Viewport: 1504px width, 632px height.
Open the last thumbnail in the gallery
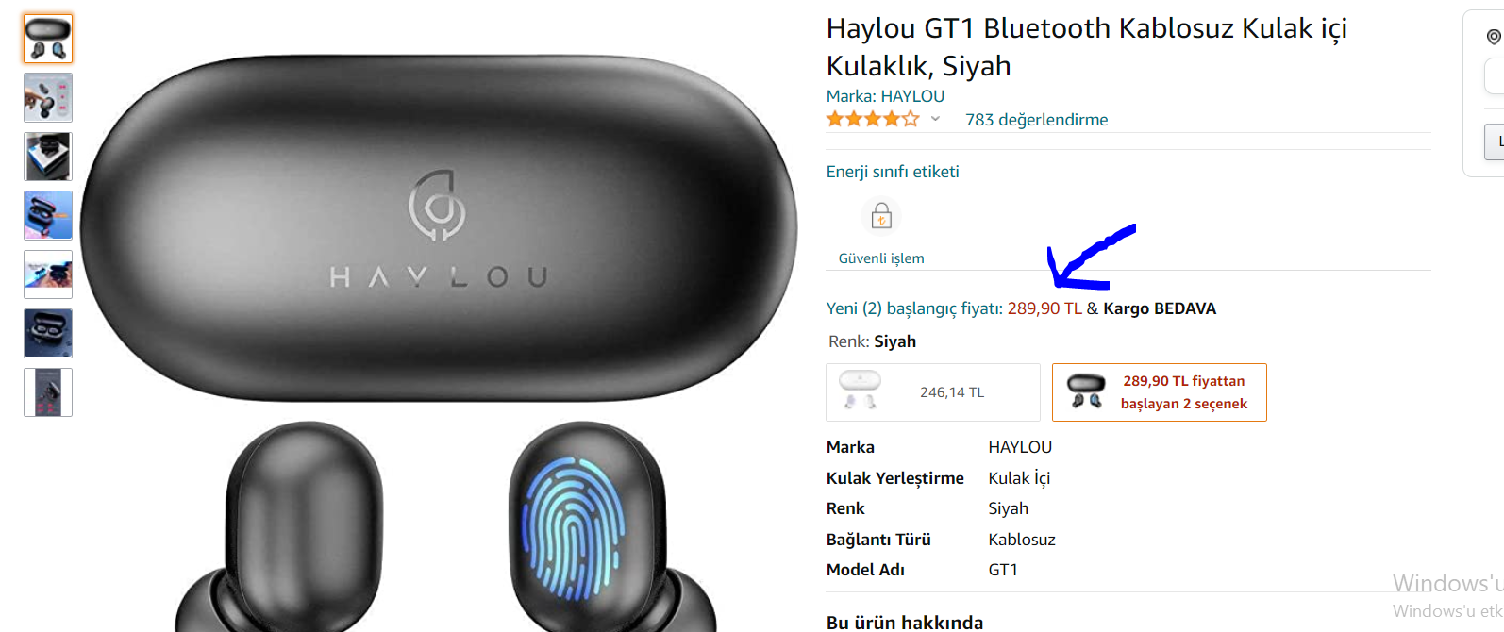(x=48, y=392)
